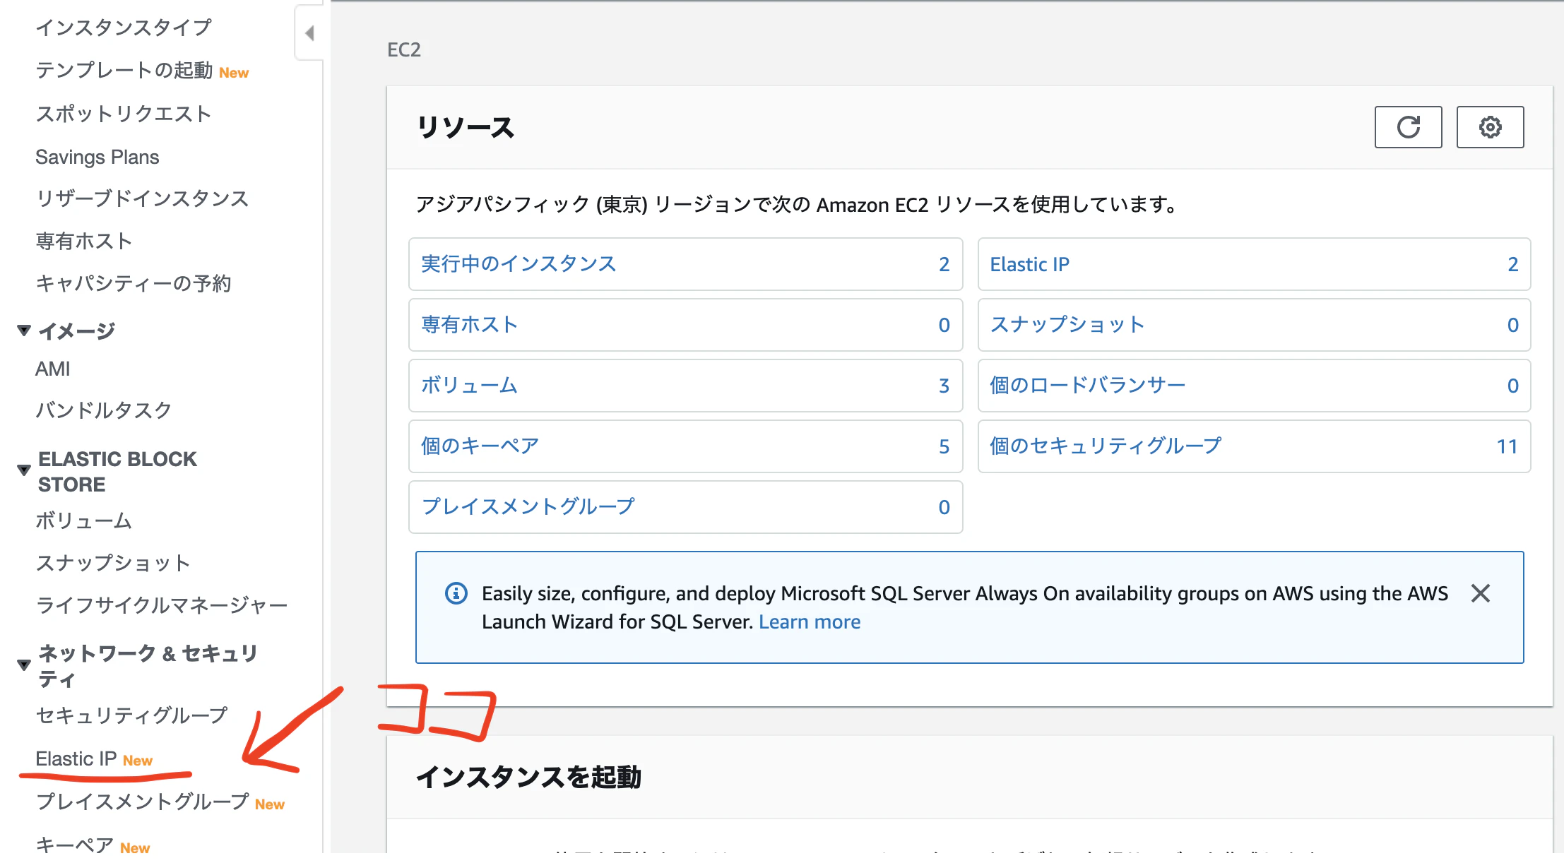Open resource settings gear icon
The width and height of the screenshot is (1564, 863).
tap(1490, 127)
